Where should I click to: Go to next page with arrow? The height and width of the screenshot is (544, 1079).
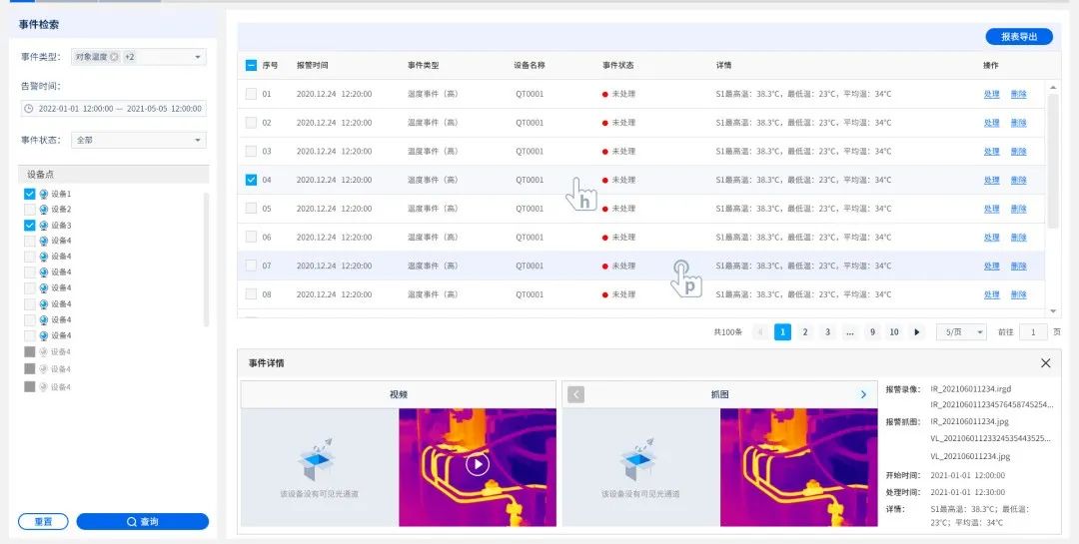916,332
